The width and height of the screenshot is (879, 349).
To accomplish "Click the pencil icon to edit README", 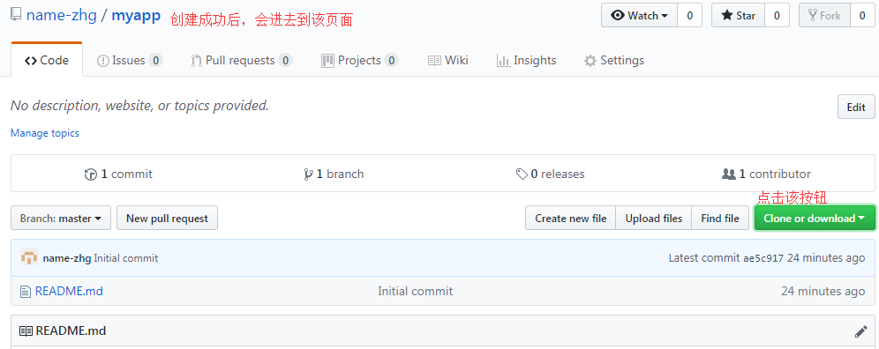I will 861,331.
